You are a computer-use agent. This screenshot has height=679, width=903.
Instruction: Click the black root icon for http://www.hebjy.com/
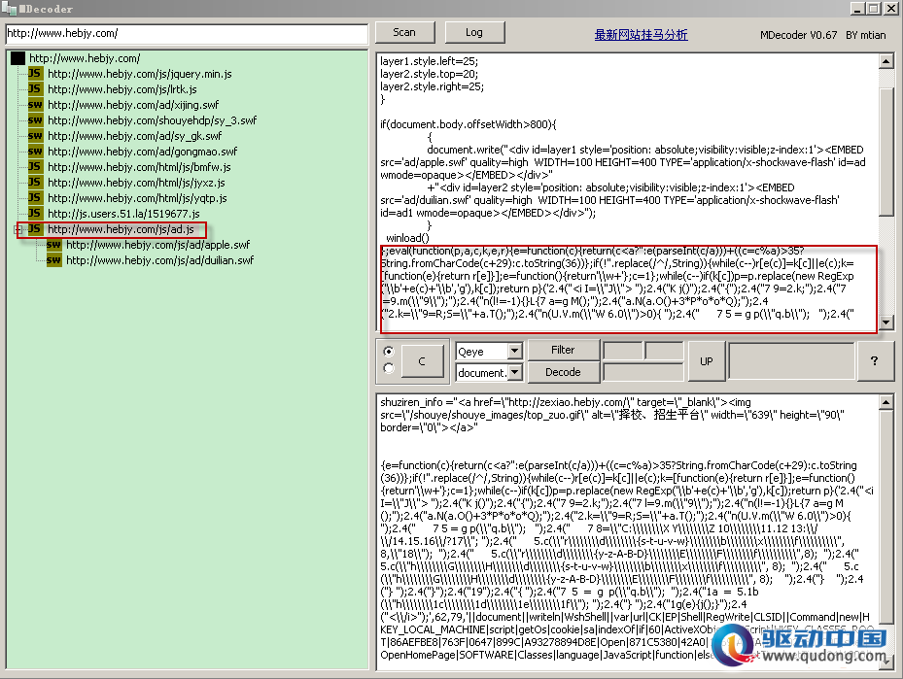tap(17, 58)
